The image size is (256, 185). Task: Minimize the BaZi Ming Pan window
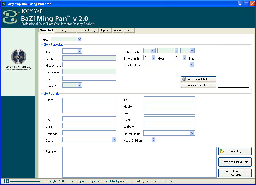click(x=240, y=4)
